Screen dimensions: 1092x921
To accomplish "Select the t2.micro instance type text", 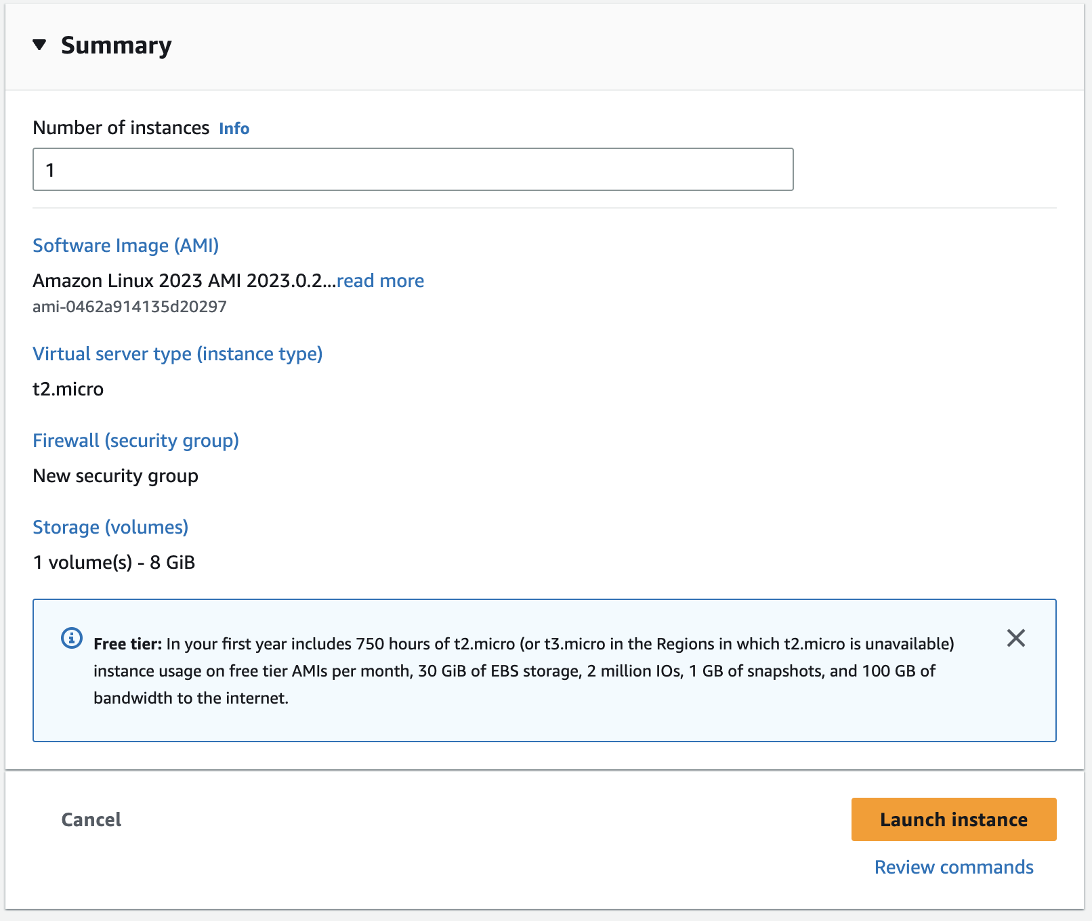I will click(68, 389).
